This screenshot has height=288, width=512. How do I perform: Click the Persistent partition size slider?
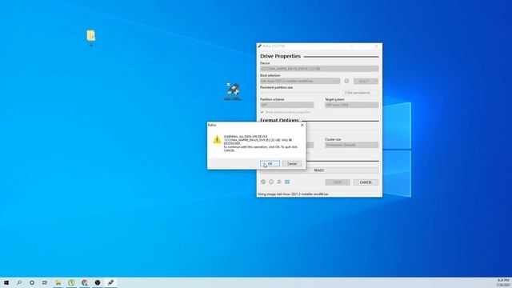[x=300, y=93]
